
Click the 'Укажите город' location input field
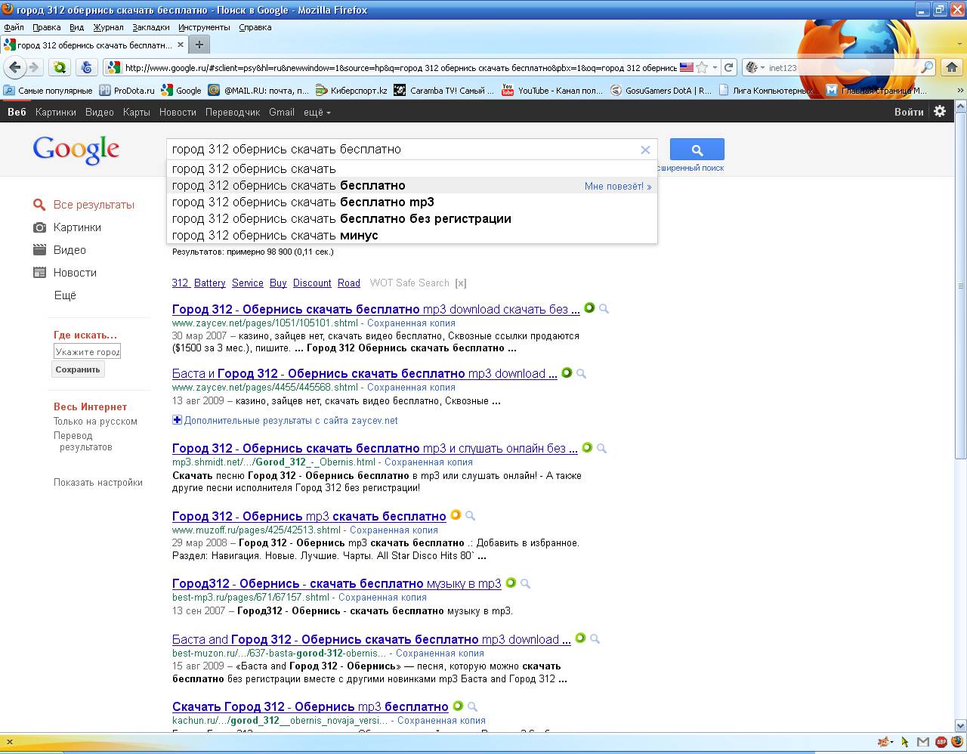pyautogui.click(x=87, y=351)
